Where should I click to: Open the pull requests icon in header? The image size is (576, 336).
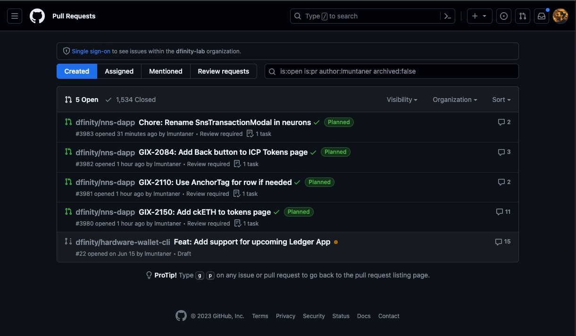(x=523, y=16)
